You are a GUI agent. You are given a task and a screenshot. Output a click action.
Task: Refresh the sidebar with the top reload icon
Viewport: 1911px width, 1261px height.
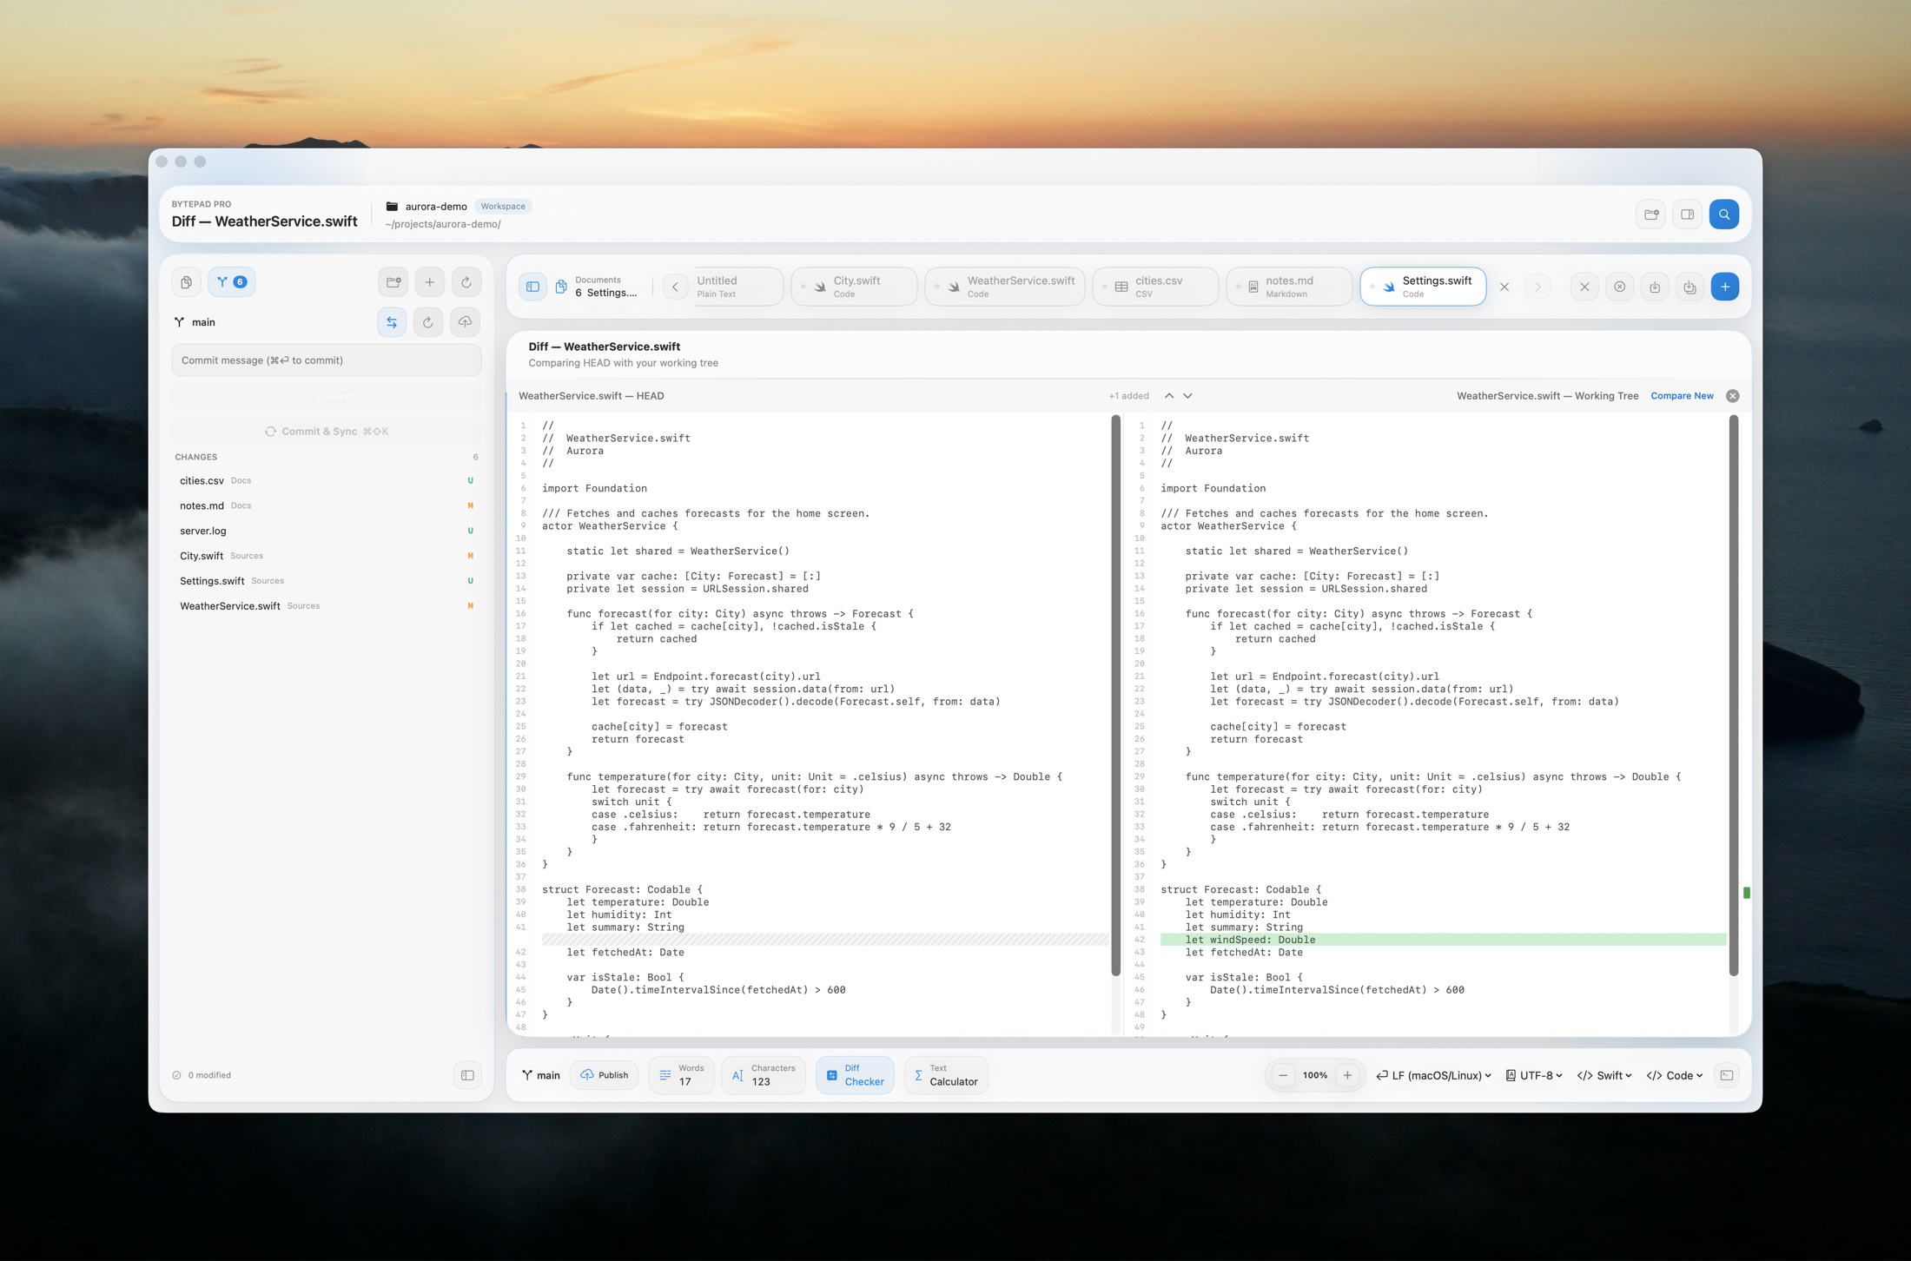[466, 282]
